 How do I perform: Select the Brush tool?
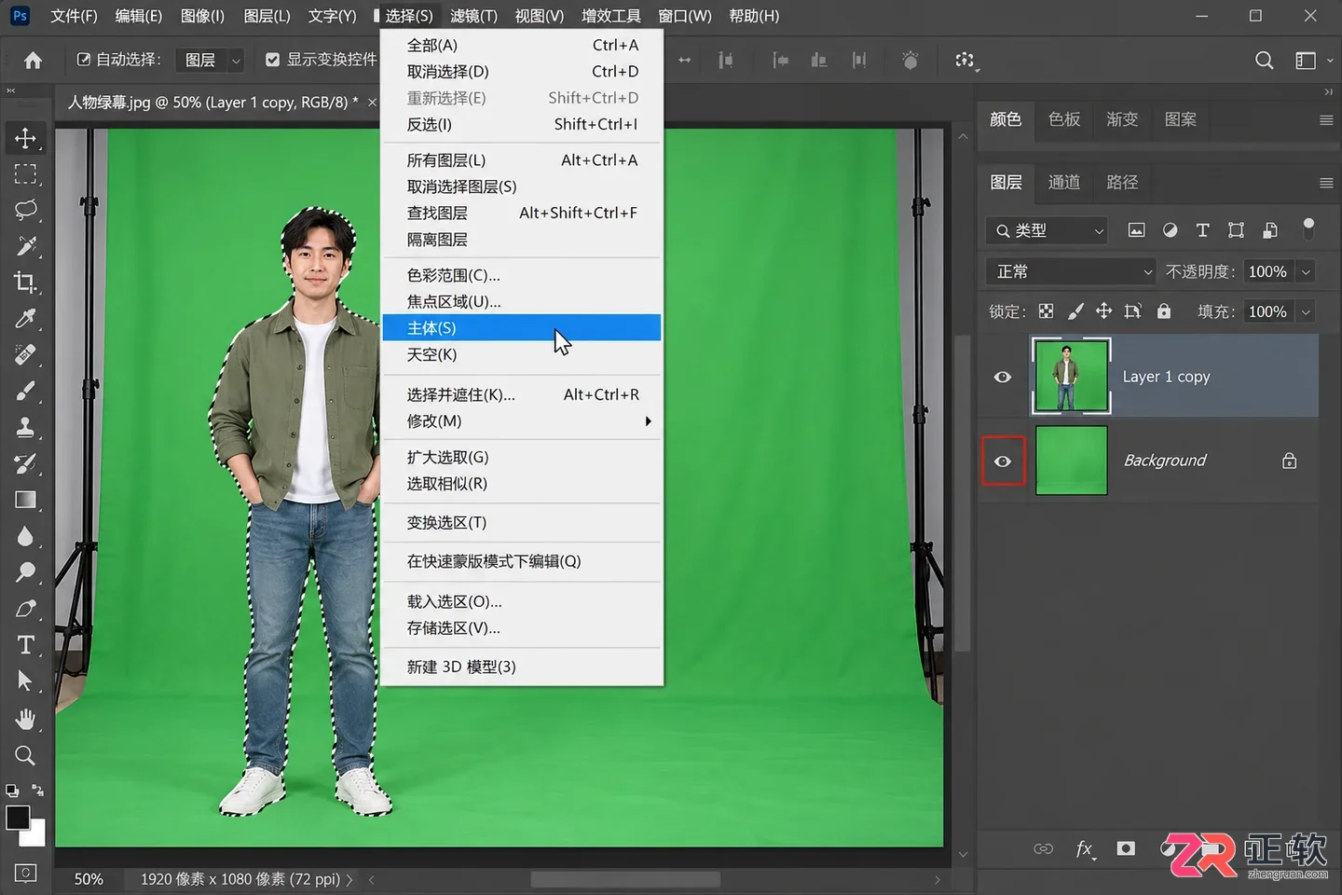pyautogui.click(x=25, y=391)
